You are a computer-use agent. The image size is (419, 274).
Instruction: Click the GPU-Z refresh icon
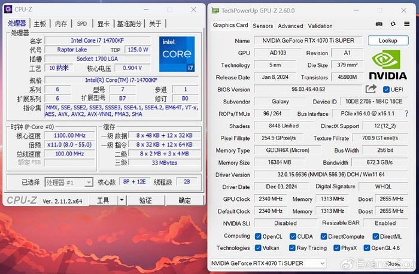click(x=393, y=24)
